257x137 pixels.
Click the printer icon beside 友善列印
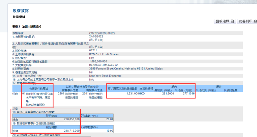tap(255, 21)
